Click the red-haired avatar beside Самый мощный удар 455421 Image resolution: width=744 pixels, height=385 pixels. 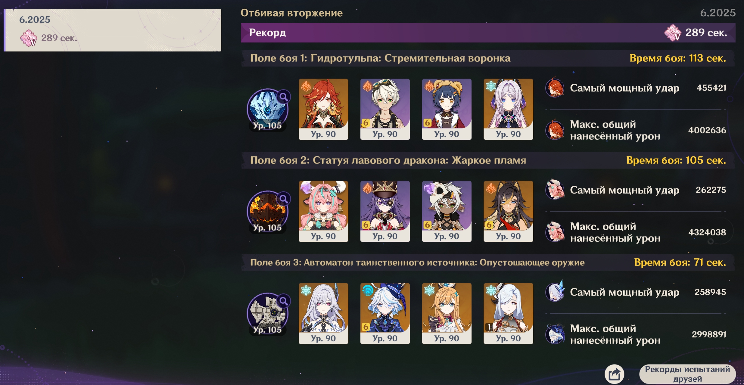coord(555,88)
